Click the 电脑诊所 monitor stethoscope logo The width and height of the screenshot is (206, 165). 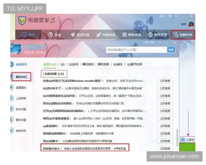16,49
